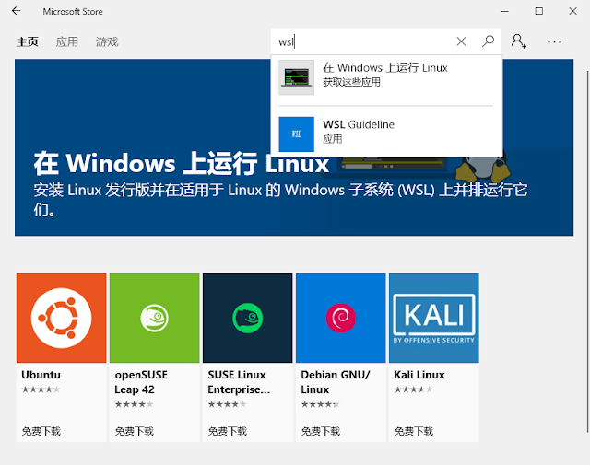Click the 应用 label under WSL Guideline
Viewport: 590px width, 465px height.
(x=333, y=139)
